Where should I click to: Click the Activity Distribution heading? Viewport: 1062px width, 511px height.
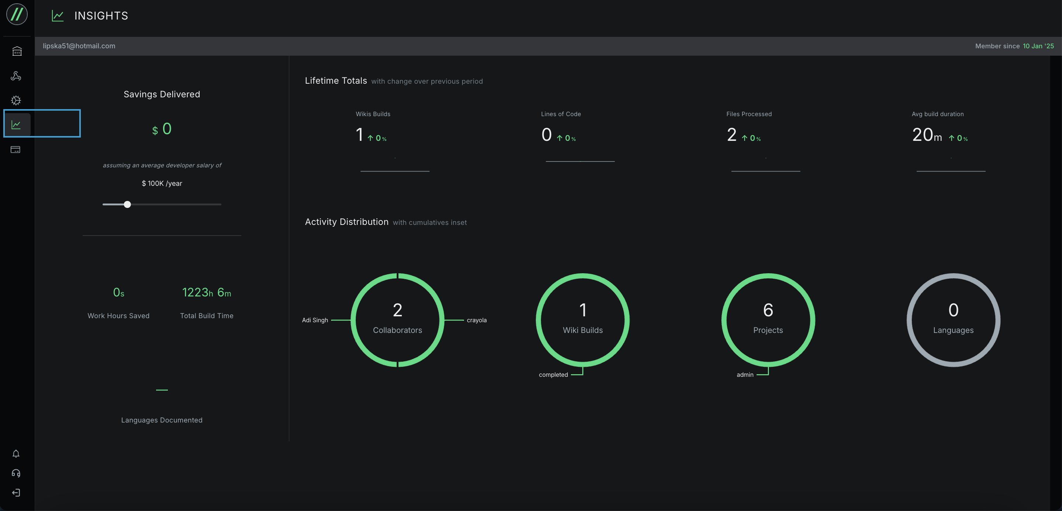[x=346, y=222]
